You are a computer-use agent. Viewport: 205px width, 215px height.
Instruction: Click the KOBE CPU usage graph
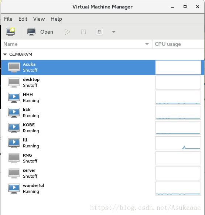178,128
